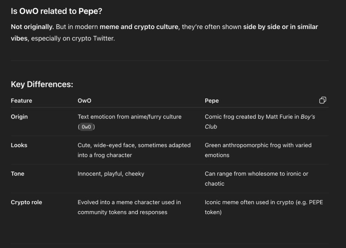The image size is (346, 248).
Task: Click the 'Crypto role' row label
Action: tap(26, 202)
